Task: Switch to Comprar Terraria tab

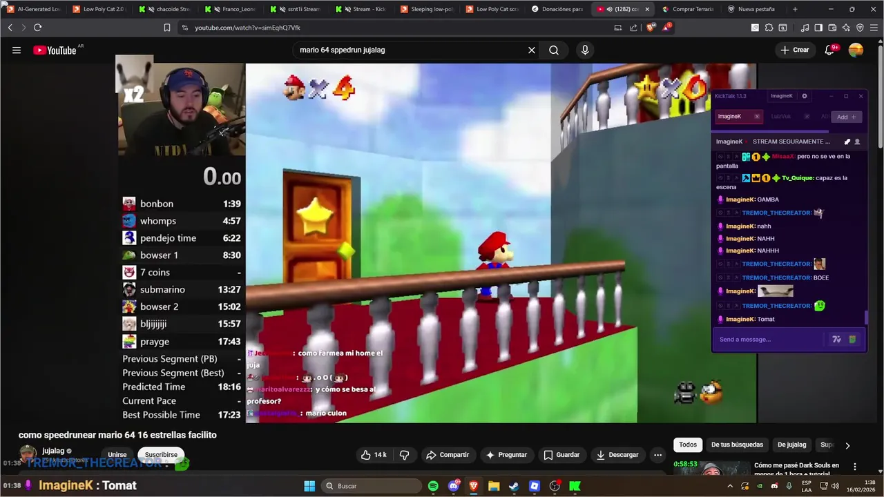Action: (x=687, y=9)
